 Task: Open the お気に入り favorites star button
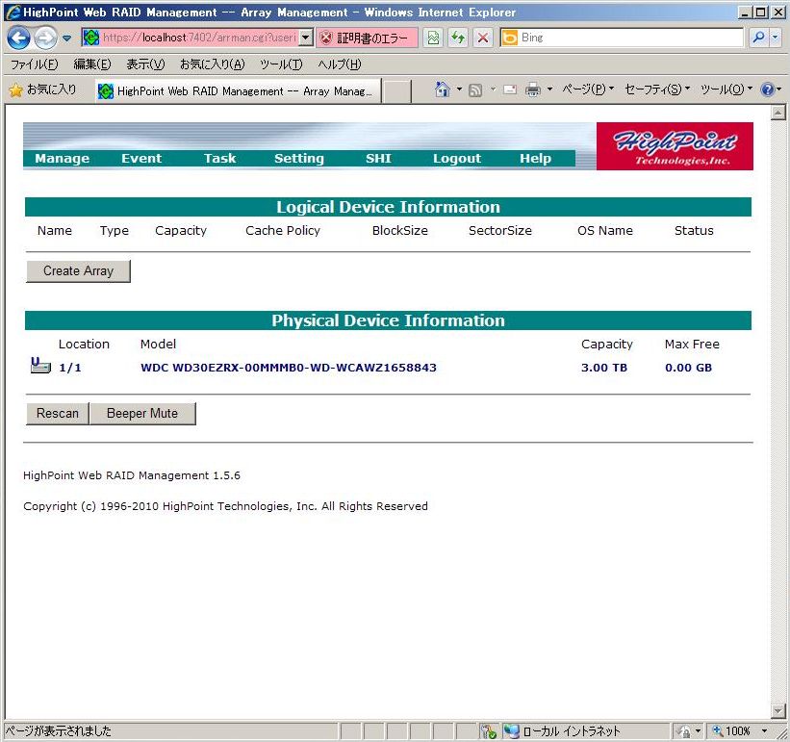click(43, 90)
